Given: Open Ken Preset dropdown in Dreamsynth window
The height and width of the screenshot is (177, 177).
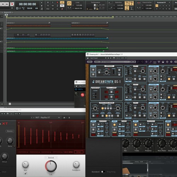Looking at the screenshot, I should (98, 58).
